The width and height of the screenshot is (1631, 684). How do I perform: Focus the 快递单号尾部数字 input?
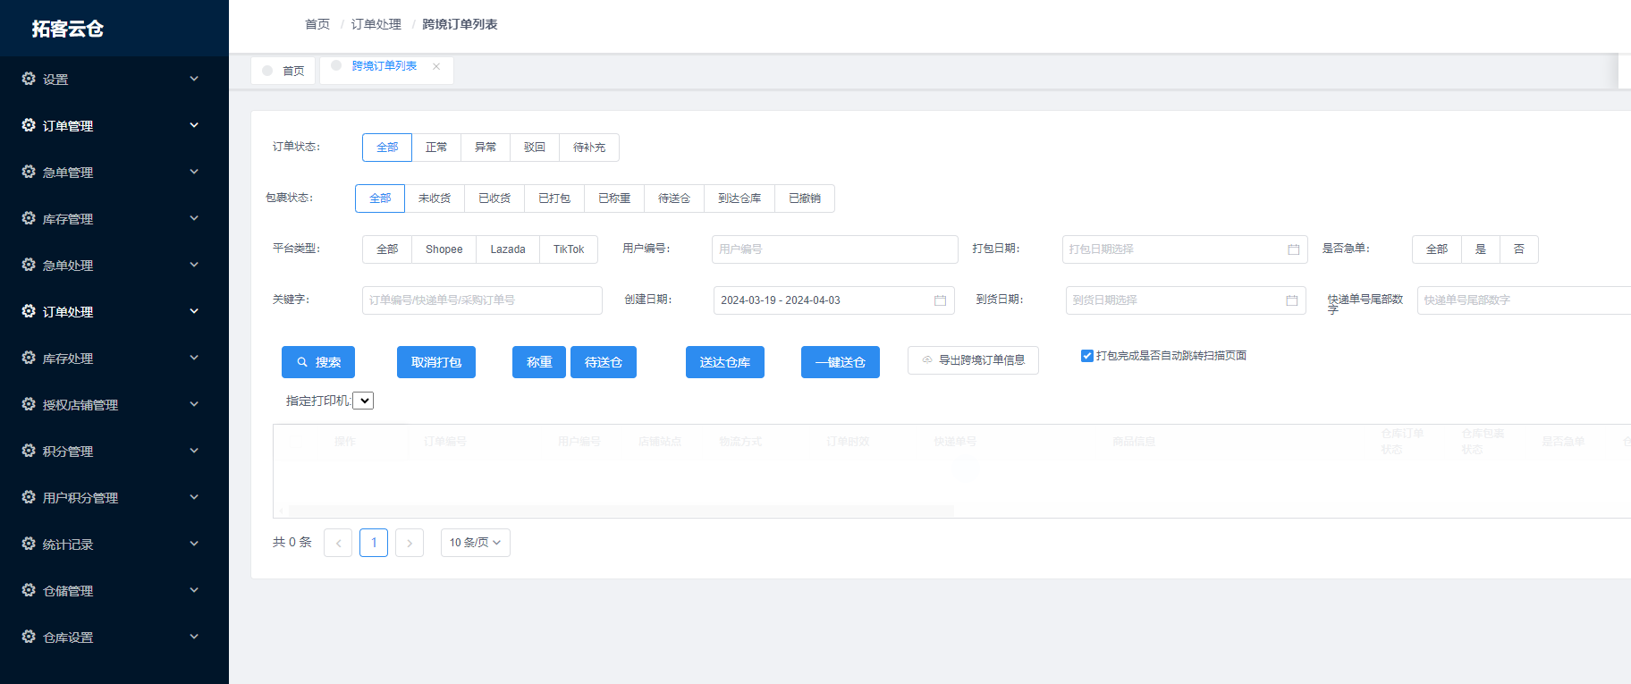click(x=1524, y=300)
